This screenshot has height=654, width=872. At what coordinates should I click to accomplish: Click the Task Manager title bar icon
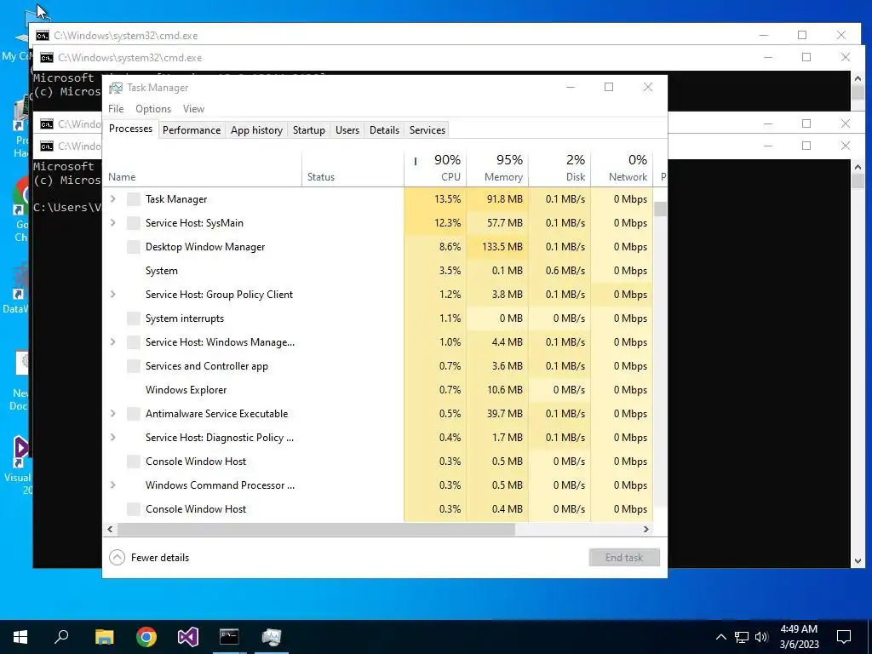116,88
